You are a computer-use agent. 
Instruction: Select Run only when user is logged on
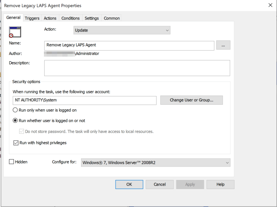point(15,110)
